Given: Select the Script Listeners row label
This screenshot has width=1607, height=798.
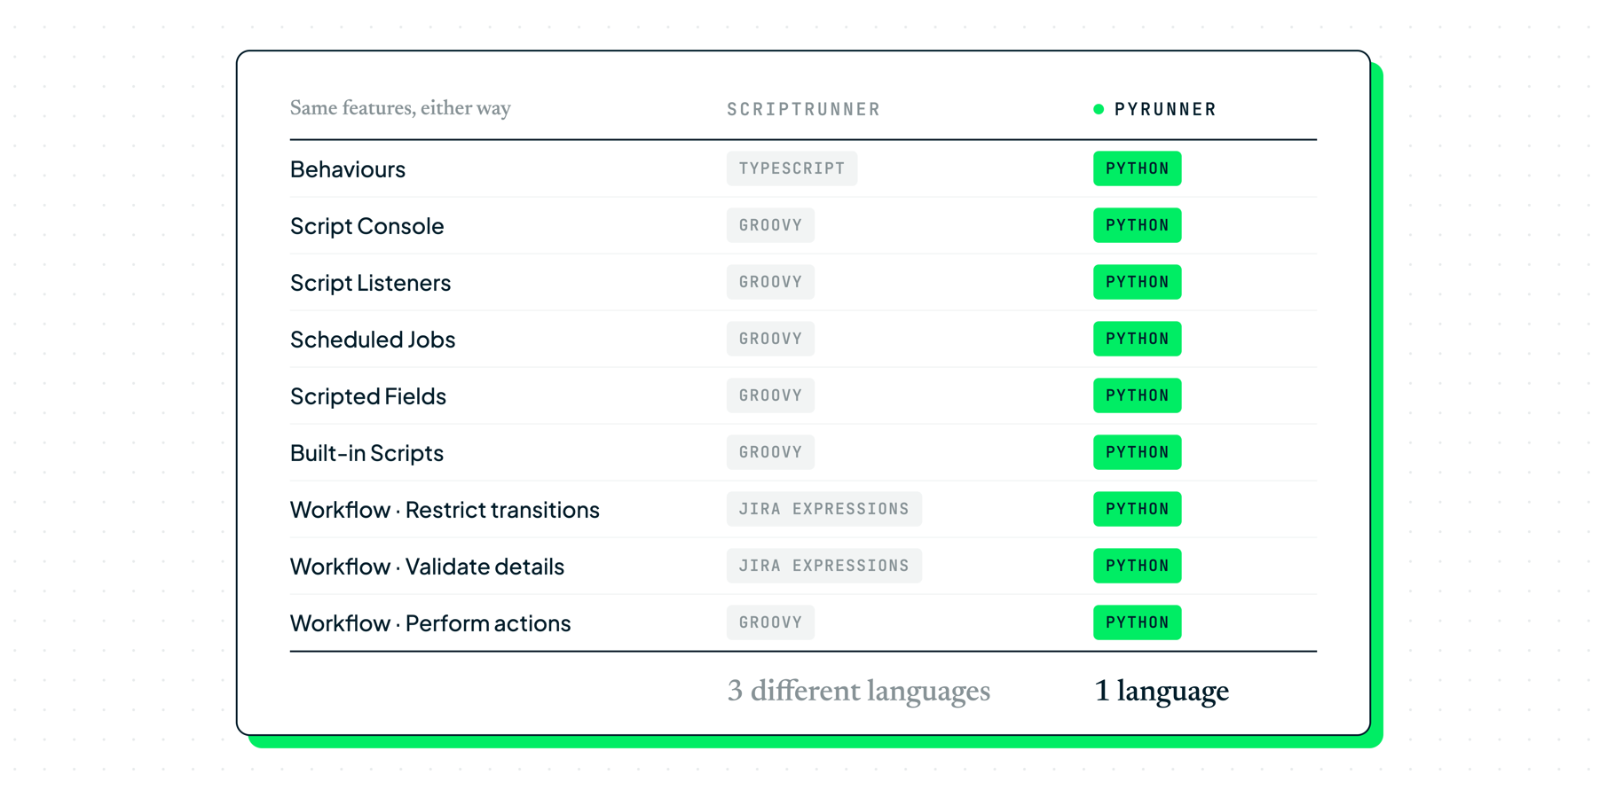Looking at the screenshot, I should tap(371, 282).
